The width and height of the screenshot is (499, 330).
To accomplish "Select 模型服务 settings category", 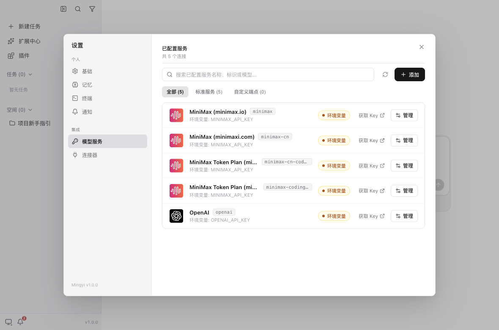I will click(x=107, y=141).
